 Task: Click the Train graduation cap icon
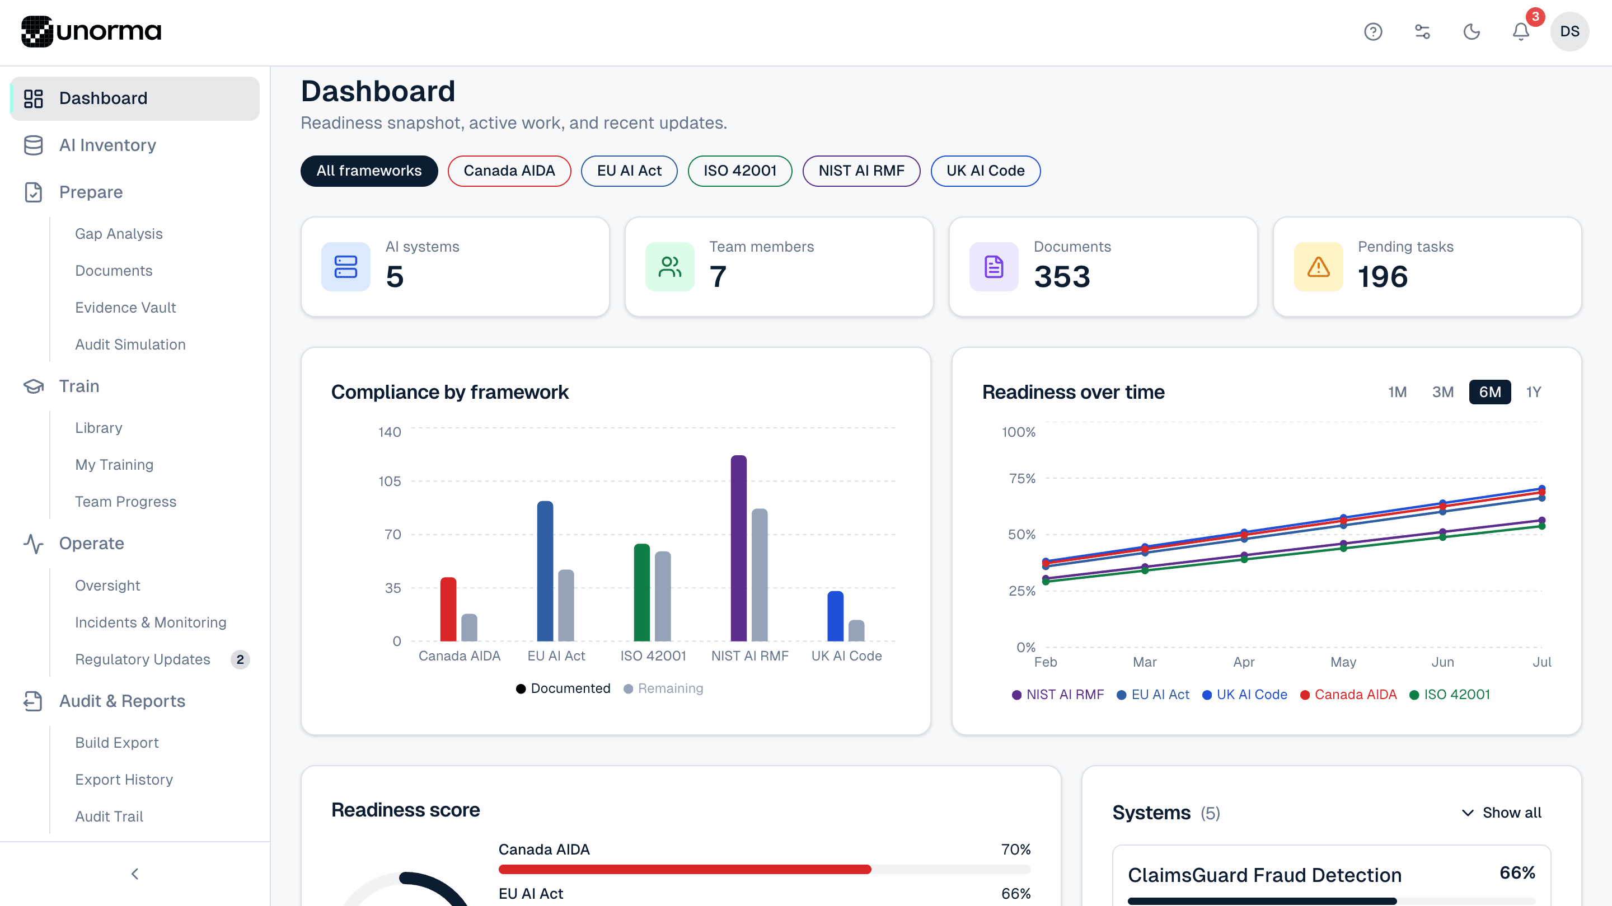(33, 386)
